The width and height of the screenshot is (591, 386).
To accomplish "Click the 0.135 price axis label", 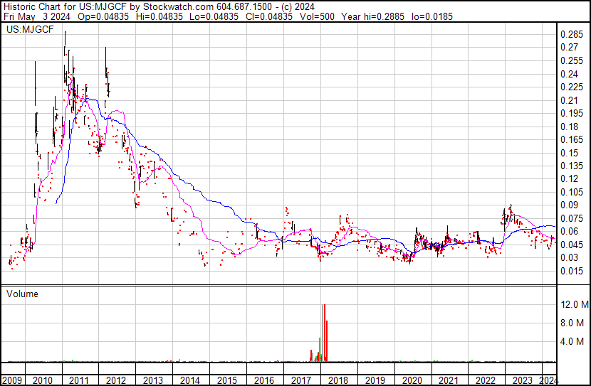I will 571,166.
